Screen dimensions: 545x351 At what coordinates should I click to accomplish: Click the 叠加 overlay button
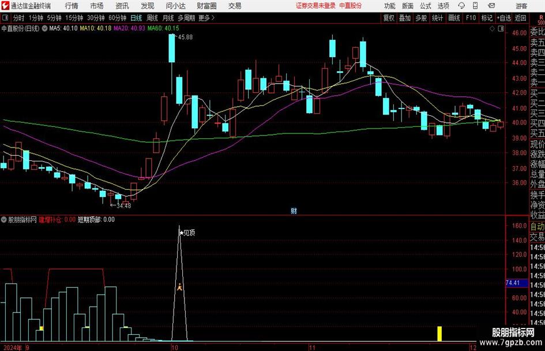point(405,18)
